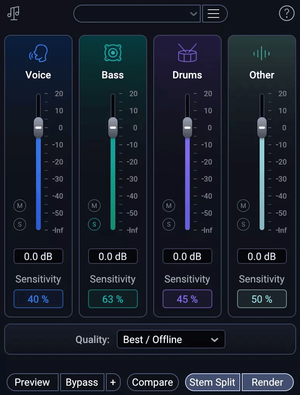Solo the Drums stem
The image size is (300, 395).
click(169, 224)
